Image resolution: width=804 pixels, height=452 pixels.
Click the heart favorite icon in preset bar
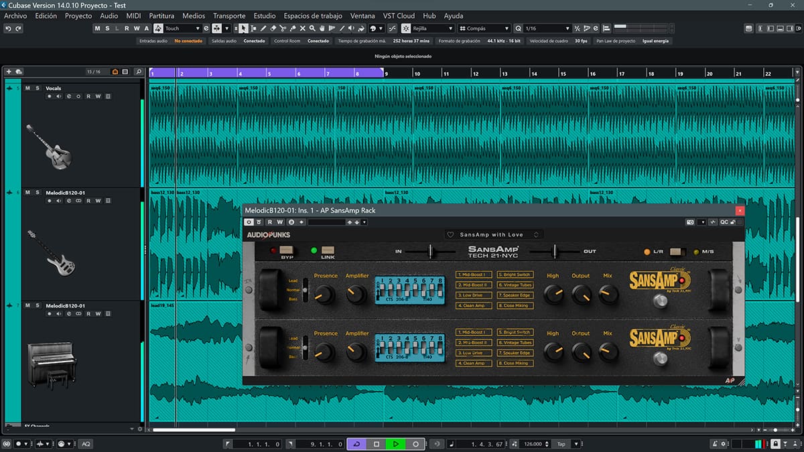point(451,234)
